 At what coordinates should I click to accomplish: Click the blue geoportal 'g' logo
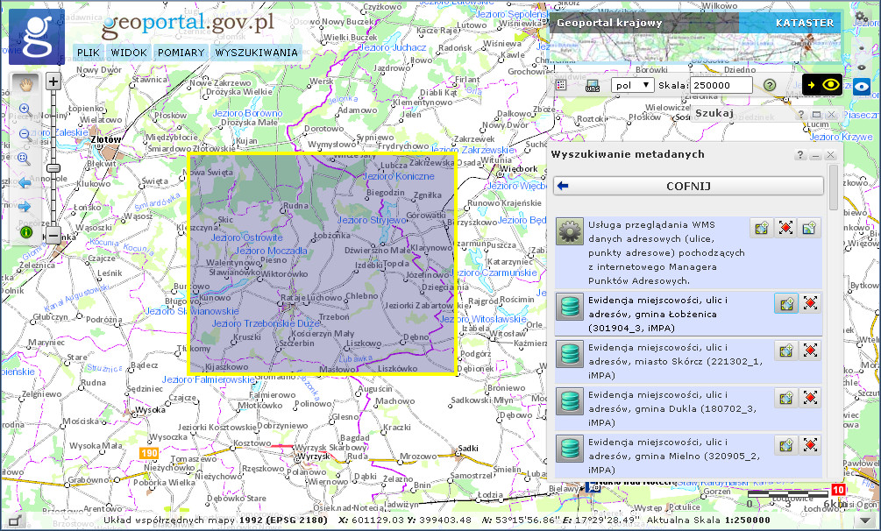(x=37, y=37)
